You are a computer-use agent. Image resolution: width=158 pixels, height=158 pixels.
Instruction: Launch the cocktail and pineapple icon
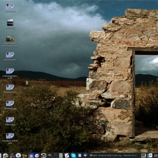pos(24,156)
